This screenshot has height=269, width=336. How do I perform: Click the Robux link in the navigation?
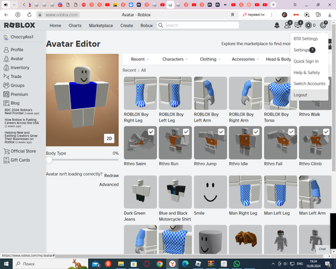[146, 26]
